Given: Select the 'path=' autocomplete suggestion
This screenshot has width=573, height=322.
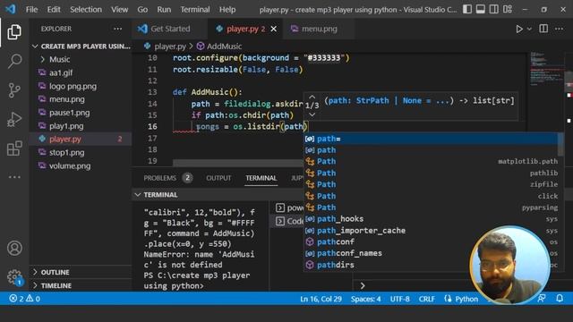Looking at the screenshot, I should 432,139.
